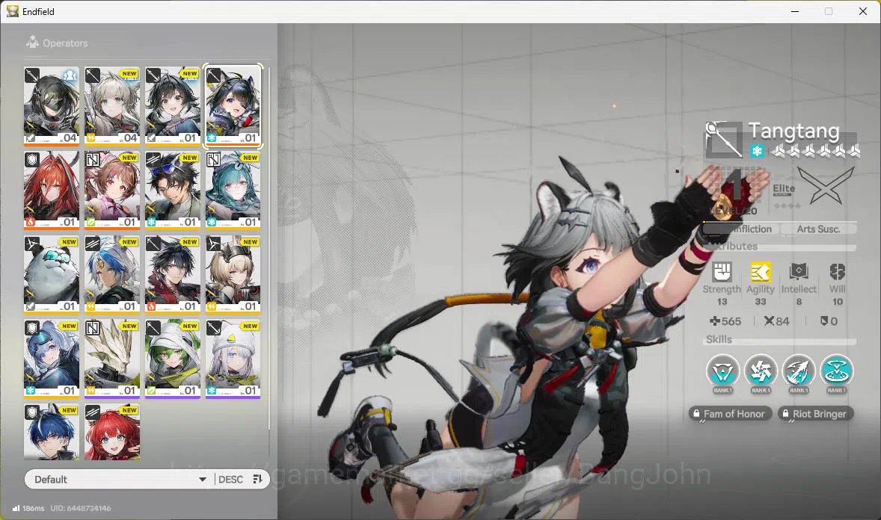Click the Agility value 33

point(760,302)
